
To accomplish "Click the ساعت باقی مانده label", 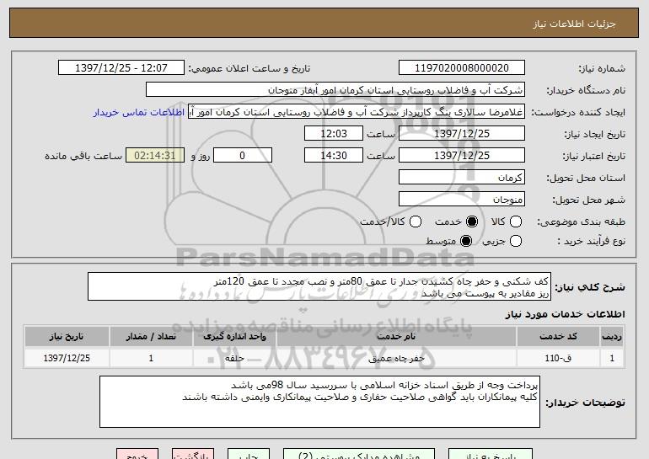I will pos(83,156).
